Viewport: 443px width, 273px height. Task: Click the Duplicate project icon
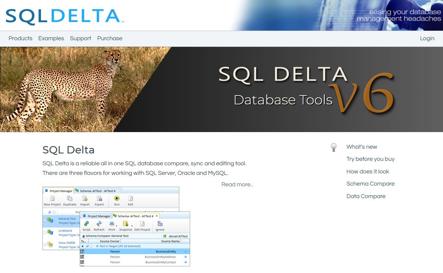coord(70,198)
